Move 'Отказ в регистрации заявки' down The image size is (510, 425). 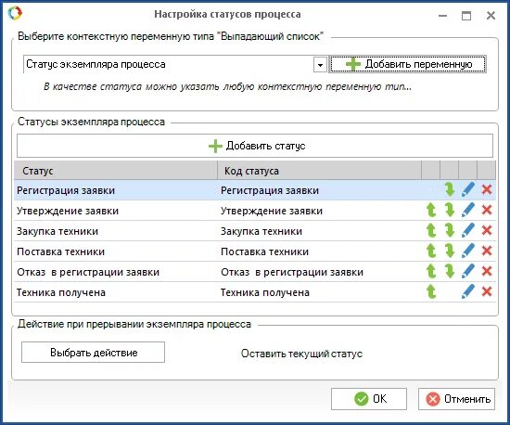point(450,272)
